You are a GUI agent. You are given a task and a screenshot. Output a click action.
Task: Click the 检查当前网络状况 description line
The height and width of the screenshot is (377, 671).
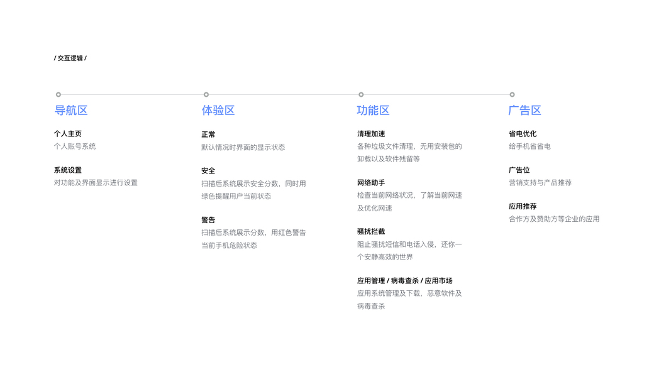pyautogui.click(x=409, y=195)
